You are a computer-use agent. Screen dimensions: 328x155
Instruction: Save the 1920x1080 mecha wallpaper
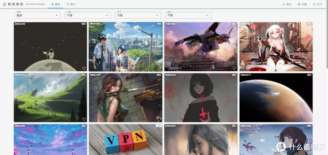point(234,24)
